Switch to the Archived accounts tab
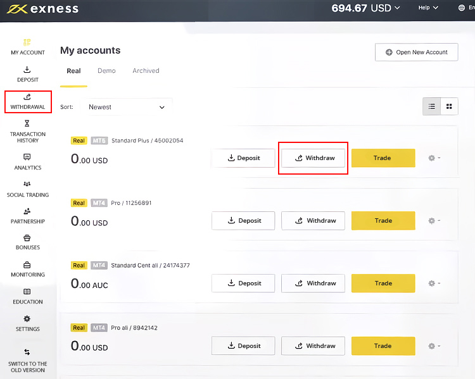The height and width of the screenshot is (379, 475). 146,71
